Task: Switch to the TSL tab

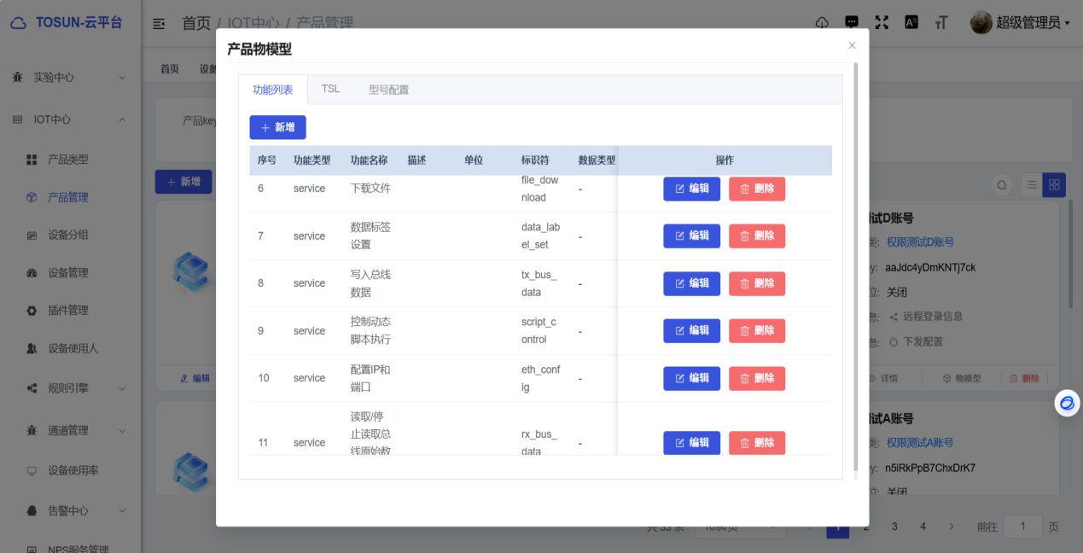Action: 330,88
